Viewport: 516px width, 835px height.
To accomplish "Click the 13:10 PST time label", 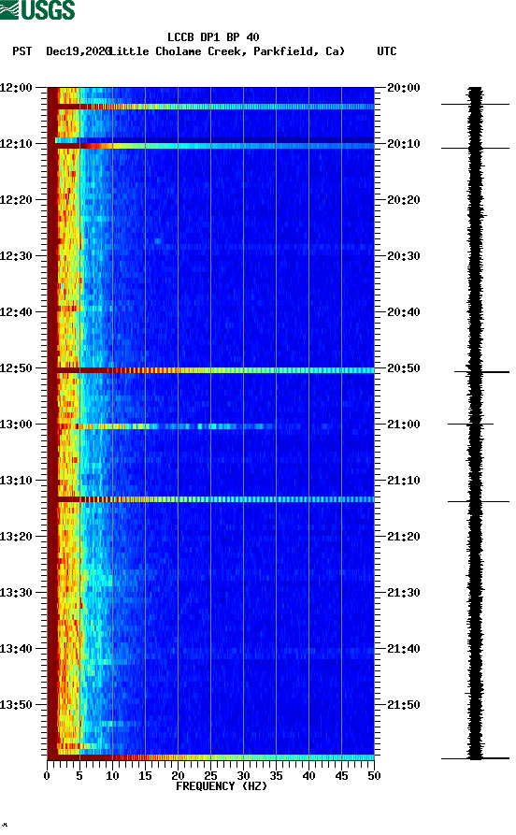I will (17, 481).
